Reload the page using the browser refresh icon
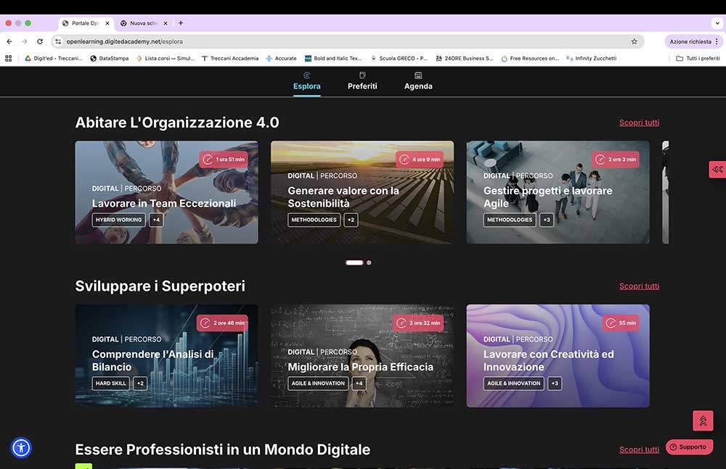Image resolution: width=726 pixels, height=469 pixels. (40, 41)
